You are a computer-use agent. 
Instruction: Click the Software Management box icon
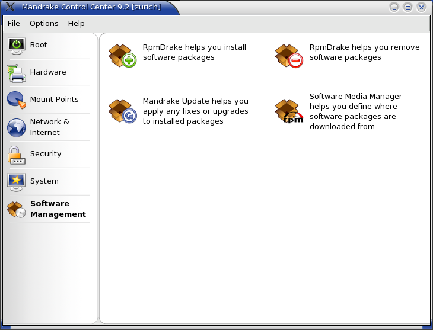point(17,209)
